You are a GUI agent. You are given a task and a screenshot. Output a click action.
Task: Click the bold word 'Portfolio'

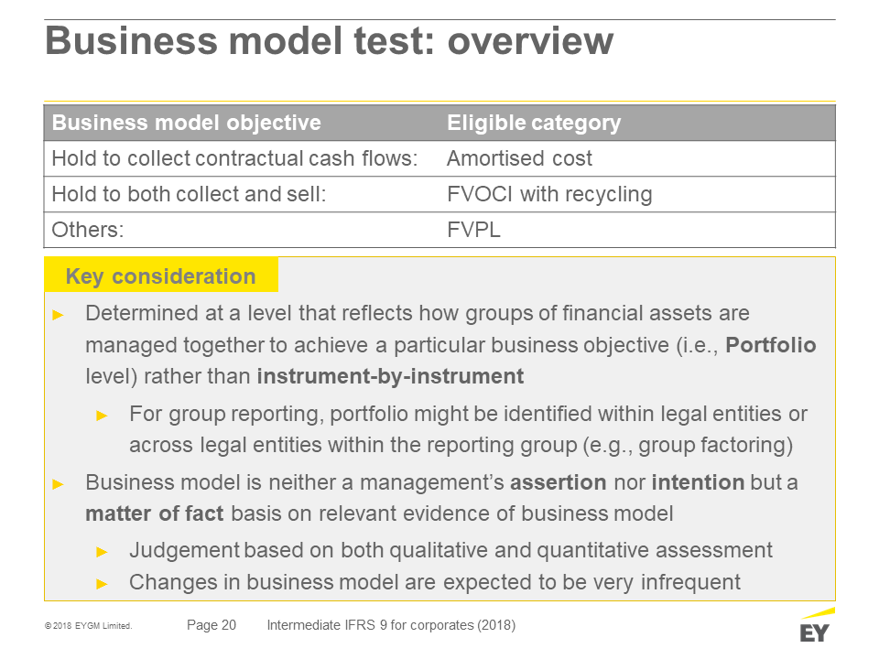770,345
